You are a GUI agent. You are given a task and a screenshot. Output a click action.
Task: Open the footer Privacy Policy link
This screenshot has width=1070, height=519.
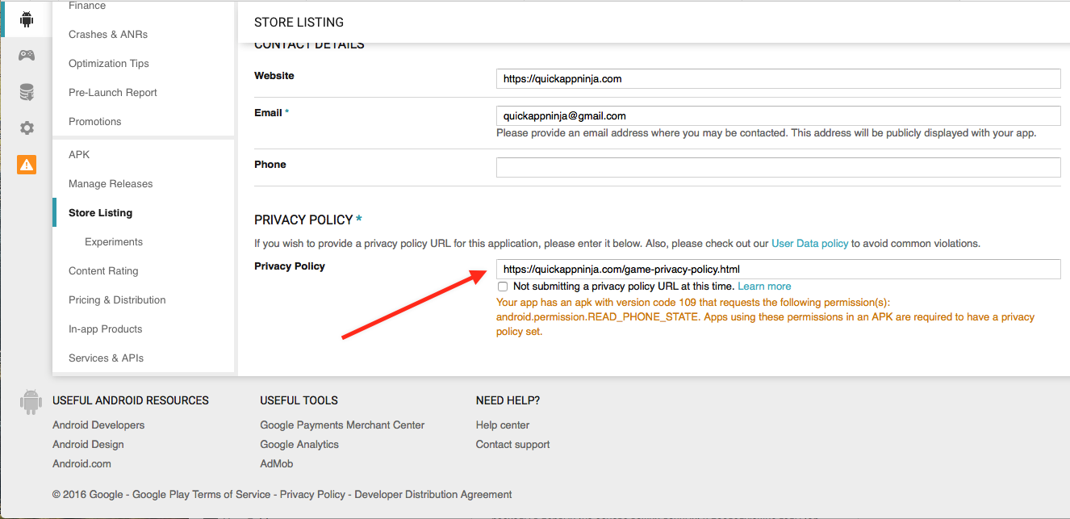(x=312, y=495)
